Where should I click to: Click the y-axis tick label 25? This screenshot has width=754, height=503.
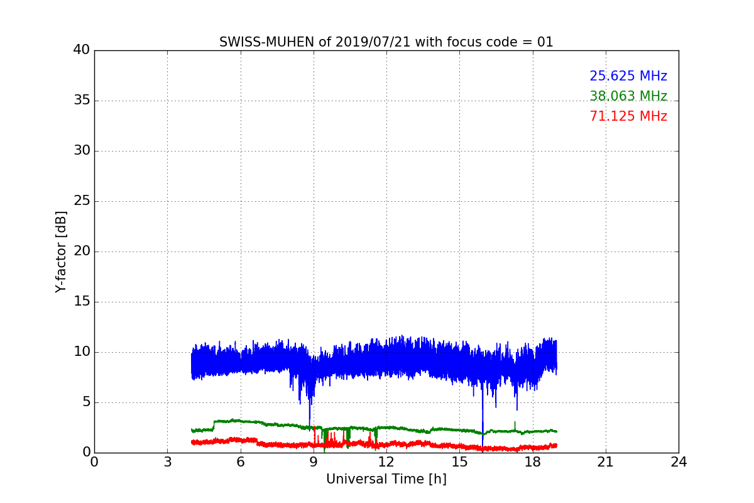[x=82, y=201]
